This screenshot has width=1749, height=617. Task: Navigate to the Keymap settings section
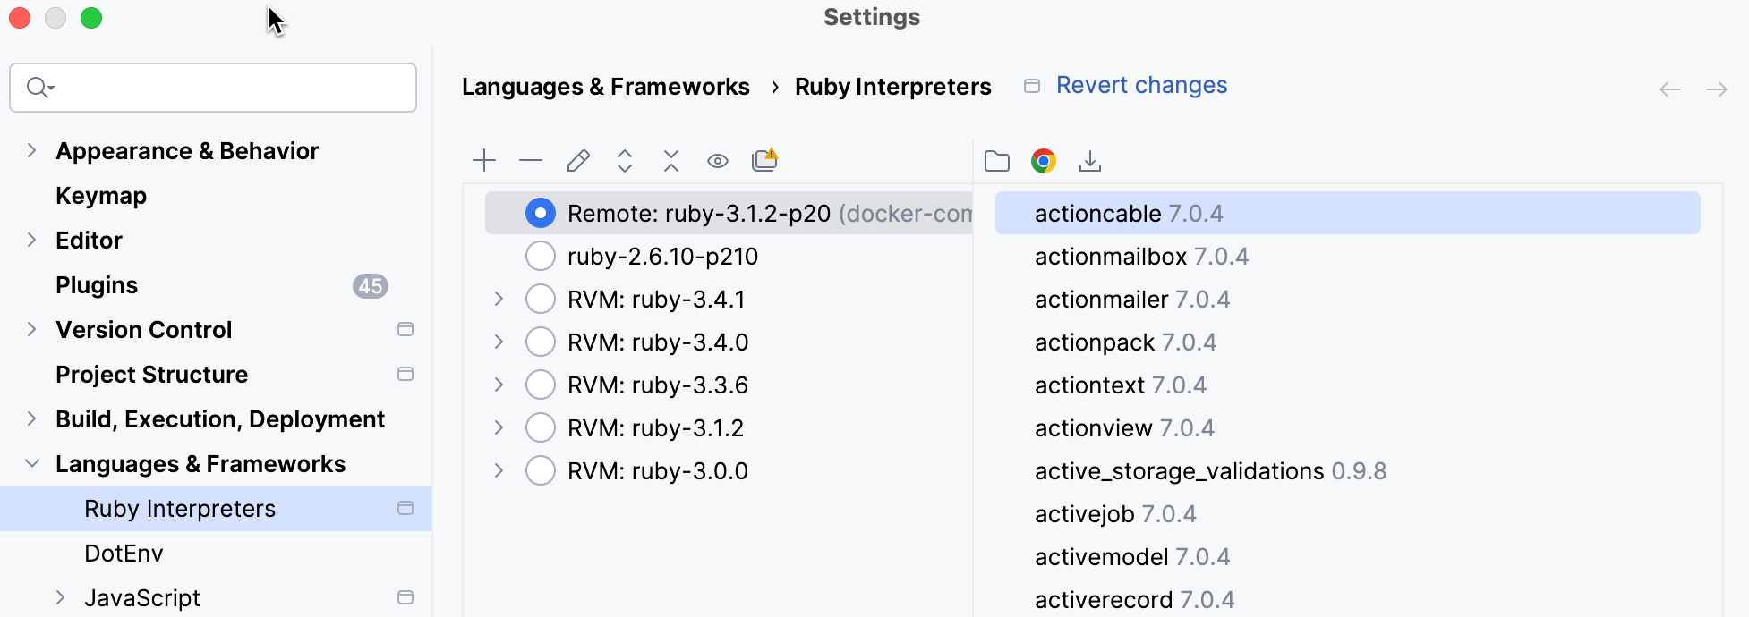point(100,195)
